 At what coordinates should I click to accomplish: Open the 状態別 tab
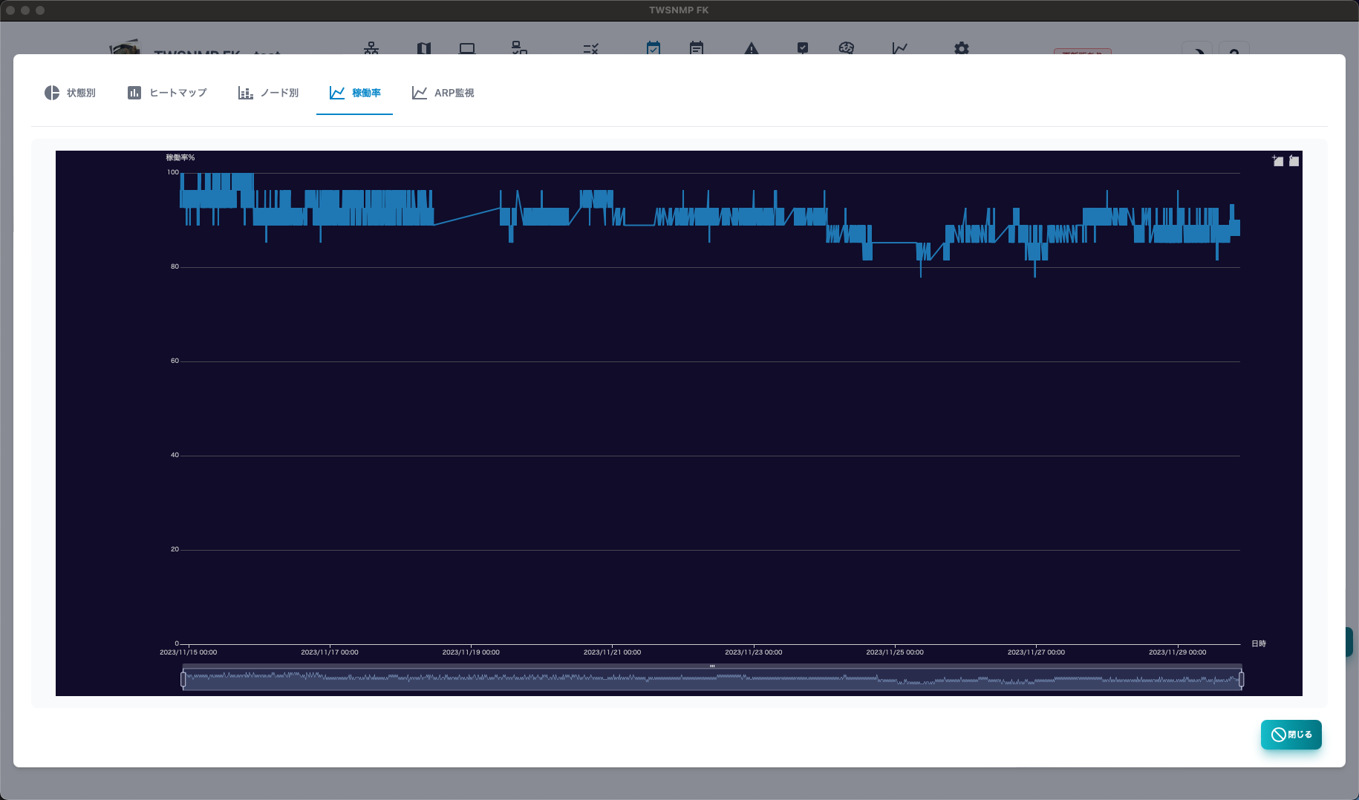point(70,93)
